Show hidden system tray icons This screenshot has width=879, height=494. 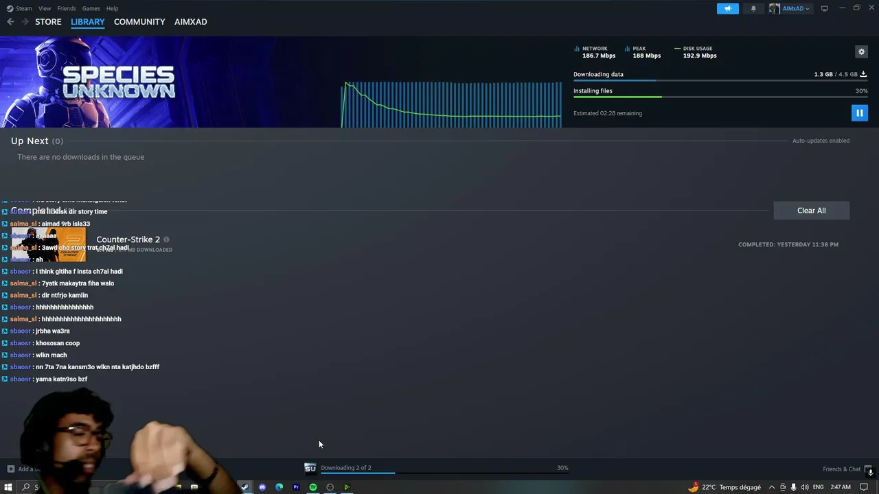pos(772,487)
